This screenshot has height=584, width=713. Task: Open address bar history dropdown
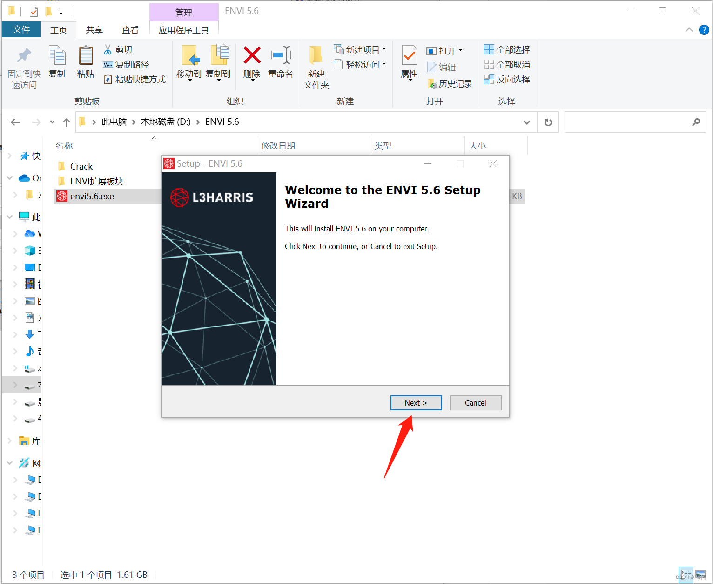tap(527, 122)
